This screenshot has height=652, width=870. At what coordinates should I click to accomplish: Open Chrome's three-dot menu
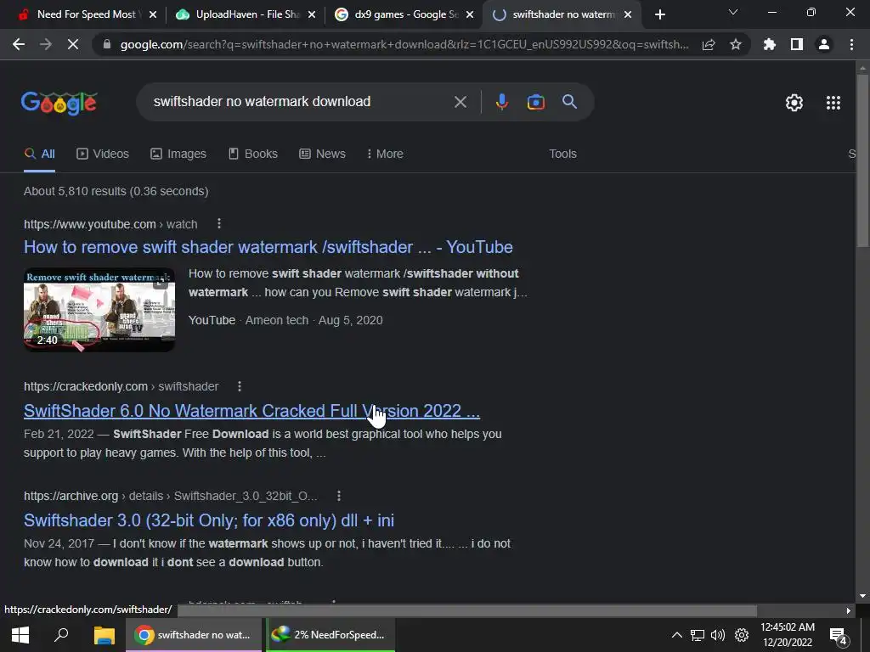(x=851, y=44)
